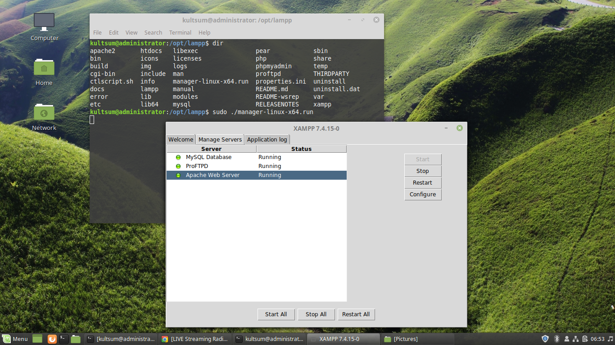Switch to the Application log tab
Viewport: 615px width, 345px height.
click(267, 139)
